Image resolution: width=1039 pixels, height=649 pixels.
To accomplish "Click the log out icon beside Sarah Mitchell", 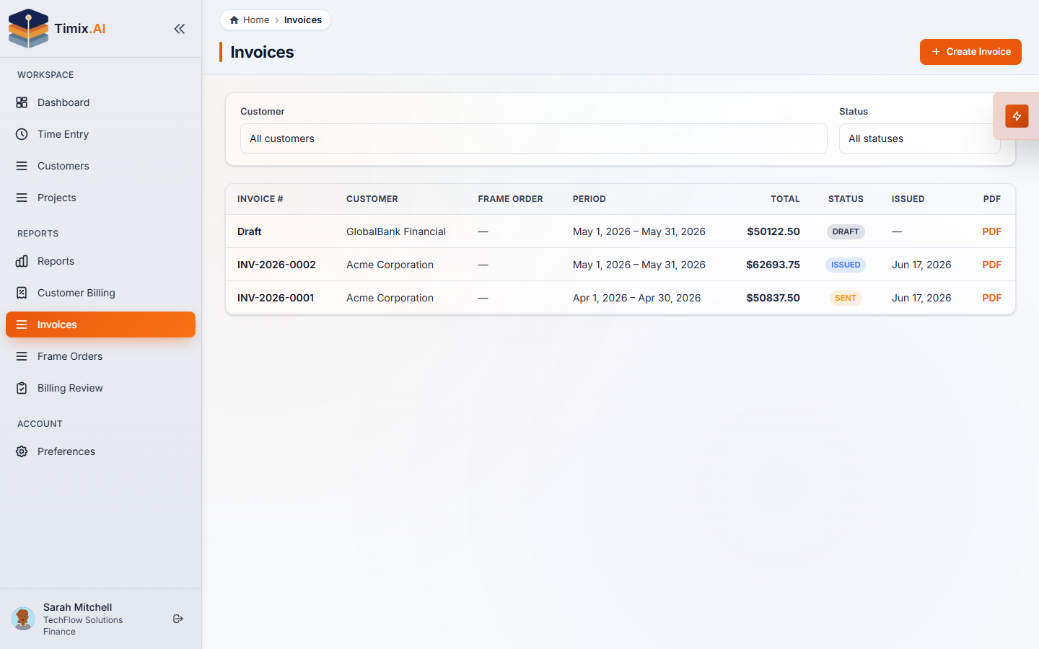I will click(x=178, y=619).
